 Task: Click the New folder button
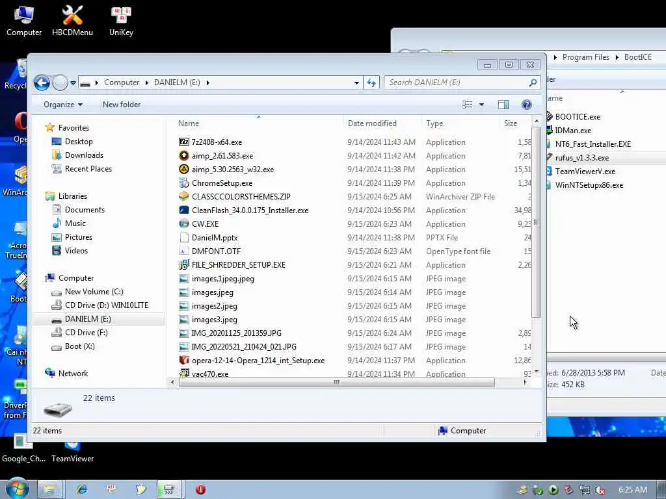(x=122, y=105)
